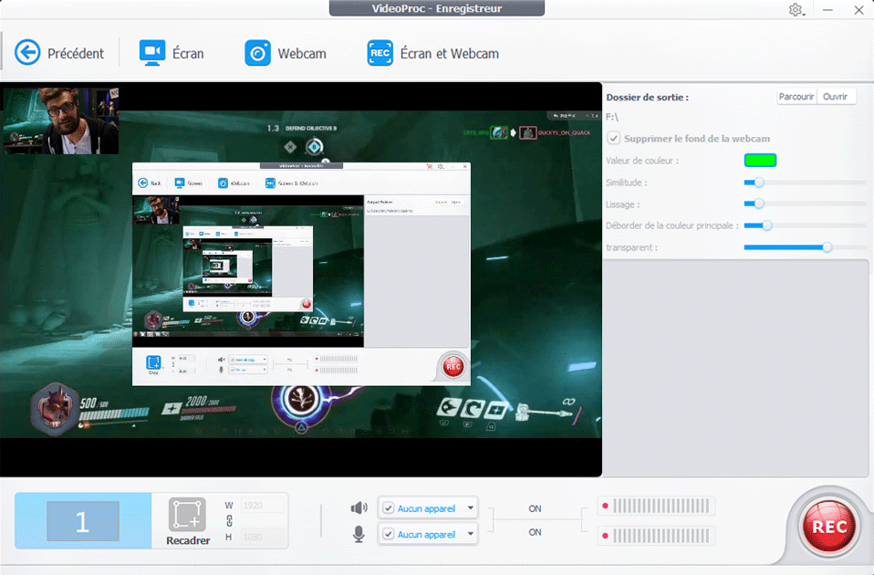
Task: Toggle the aspect ratio lock link icon
Action: coord(229,521)
